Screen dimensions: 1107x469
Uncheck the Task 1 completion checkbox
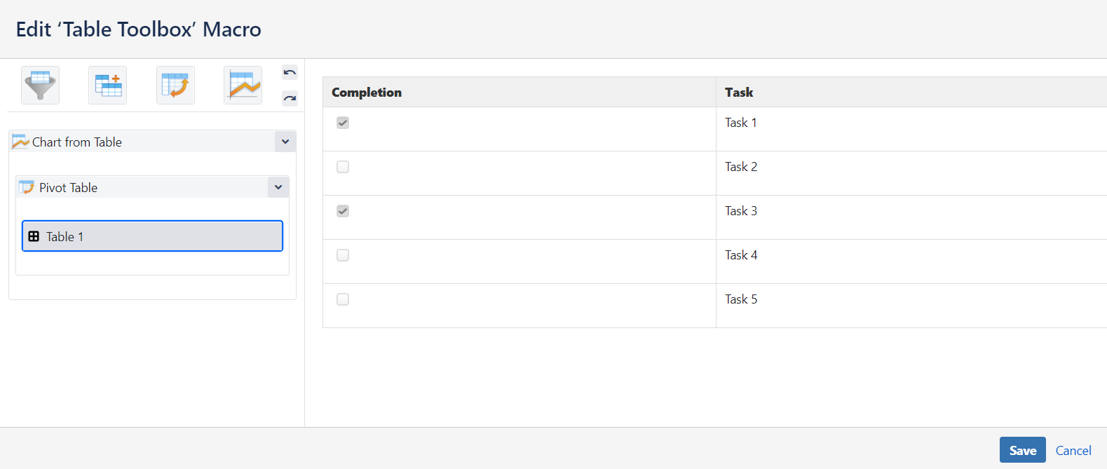[342, 122]
